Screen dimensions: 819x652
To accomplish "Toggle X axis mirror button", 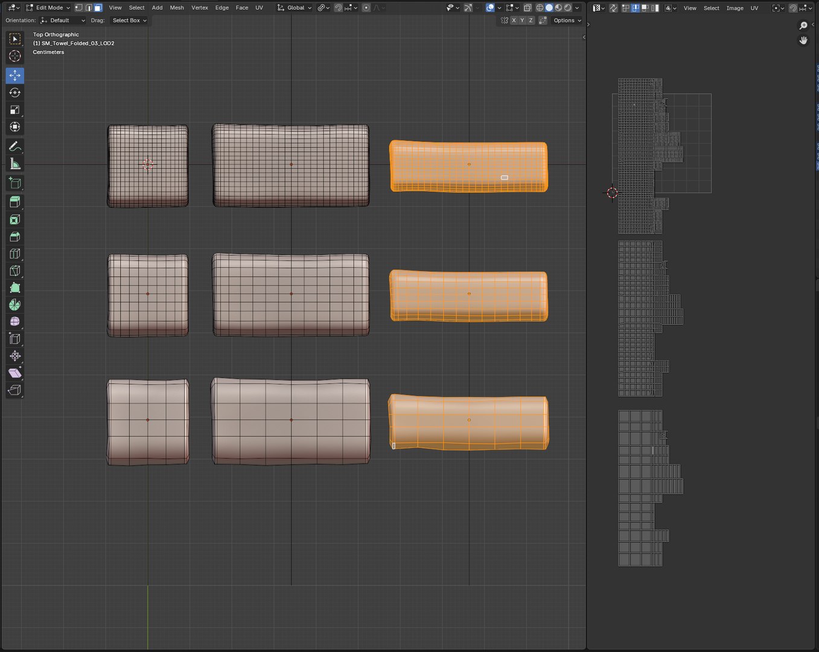I will (x=514, y=21).
